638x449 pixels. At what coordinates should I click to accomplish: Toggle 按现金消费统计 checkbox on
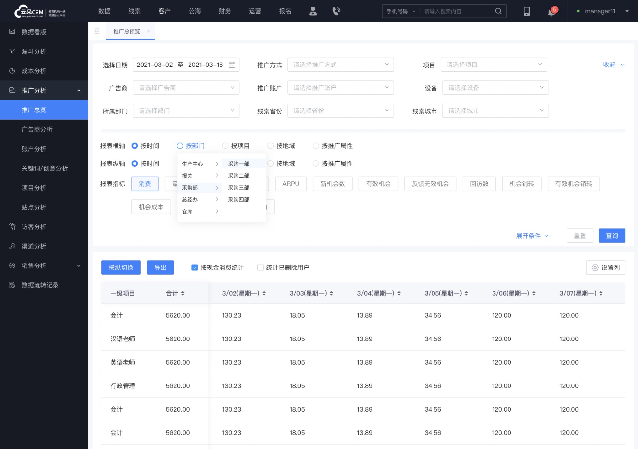pos(194,268)
